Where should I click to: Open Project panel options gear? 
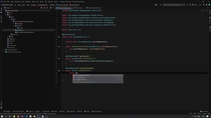pyautogui.click(x=51, y=8)
